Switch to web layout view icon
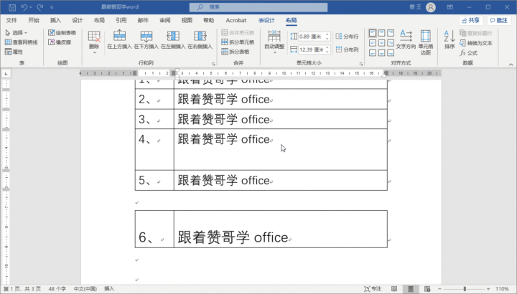Viewport: 517px width, 294px height. point(427,289)
